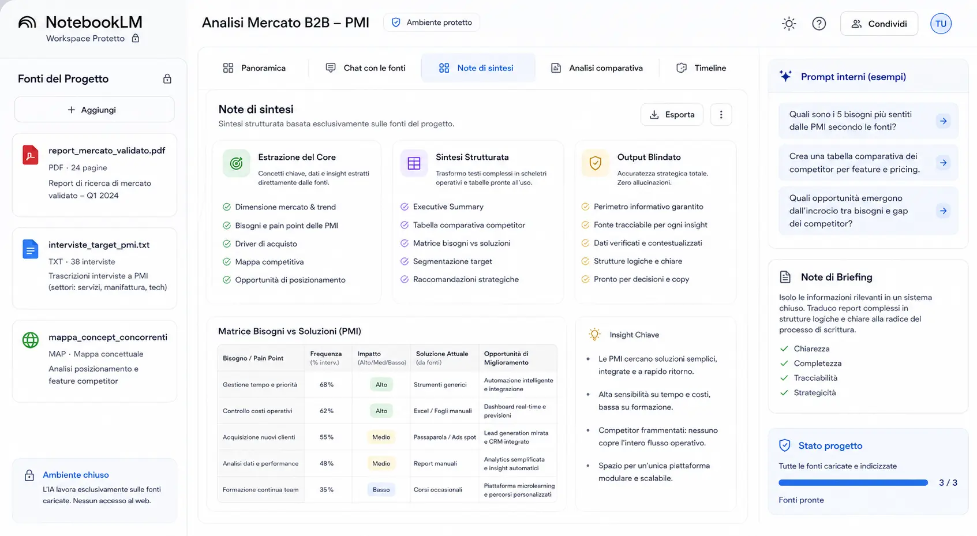Click the checkmark beside Tracciabilità

click(x=784, y=378)
